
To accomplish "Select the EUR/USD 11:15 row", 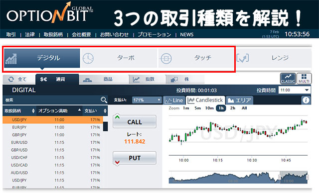I will (53, 142).
